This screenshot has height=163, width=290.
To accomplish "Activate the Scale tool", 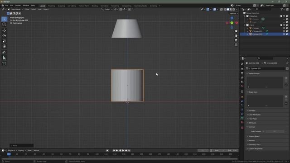I will (4, 41).
